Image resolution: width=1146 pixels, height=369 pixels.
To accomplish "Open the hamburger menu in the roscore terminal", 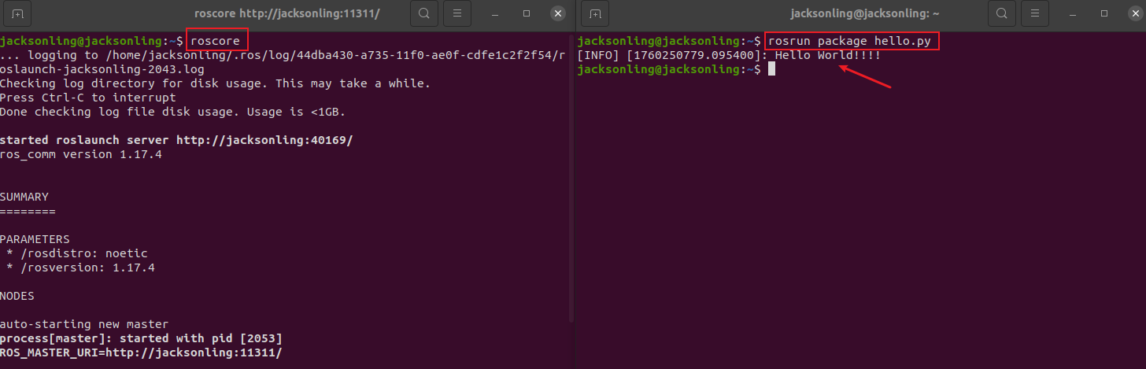I will coord(457,13).
